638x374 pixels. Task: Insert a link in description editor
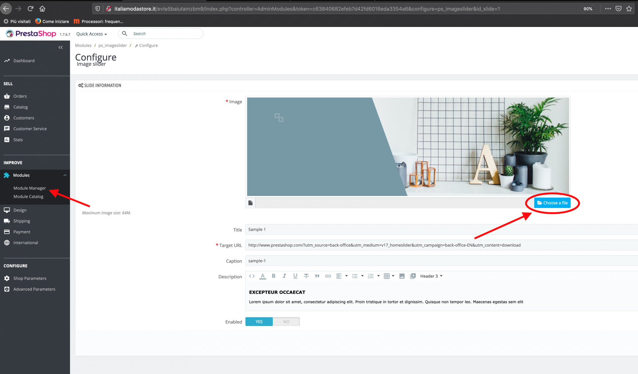coord(328,276)
